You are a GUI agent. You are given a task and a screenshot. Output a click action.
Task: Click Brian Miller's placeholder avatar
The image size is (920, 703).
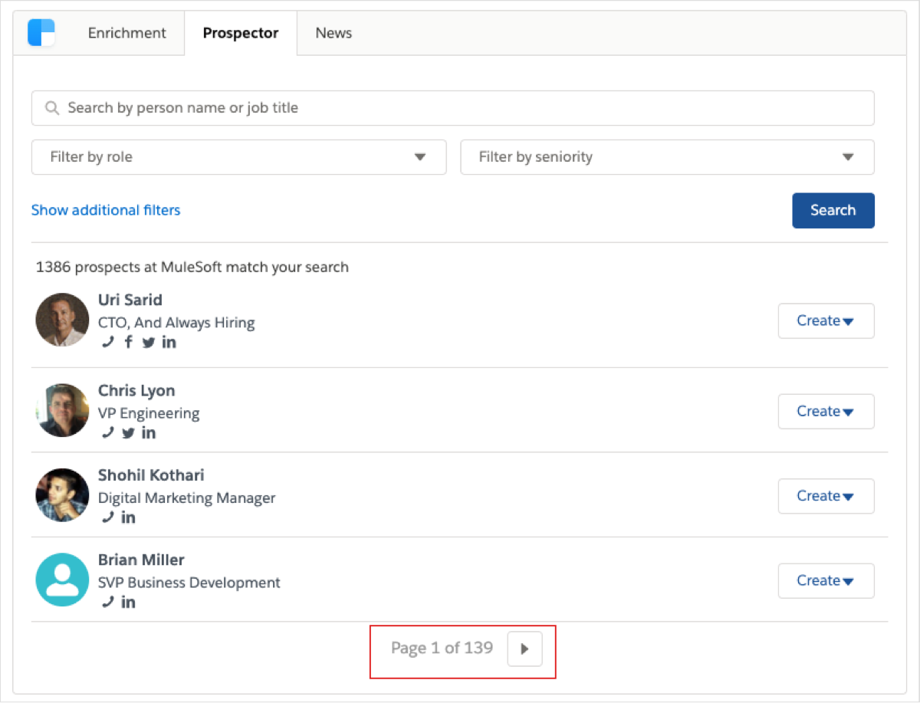62,580
